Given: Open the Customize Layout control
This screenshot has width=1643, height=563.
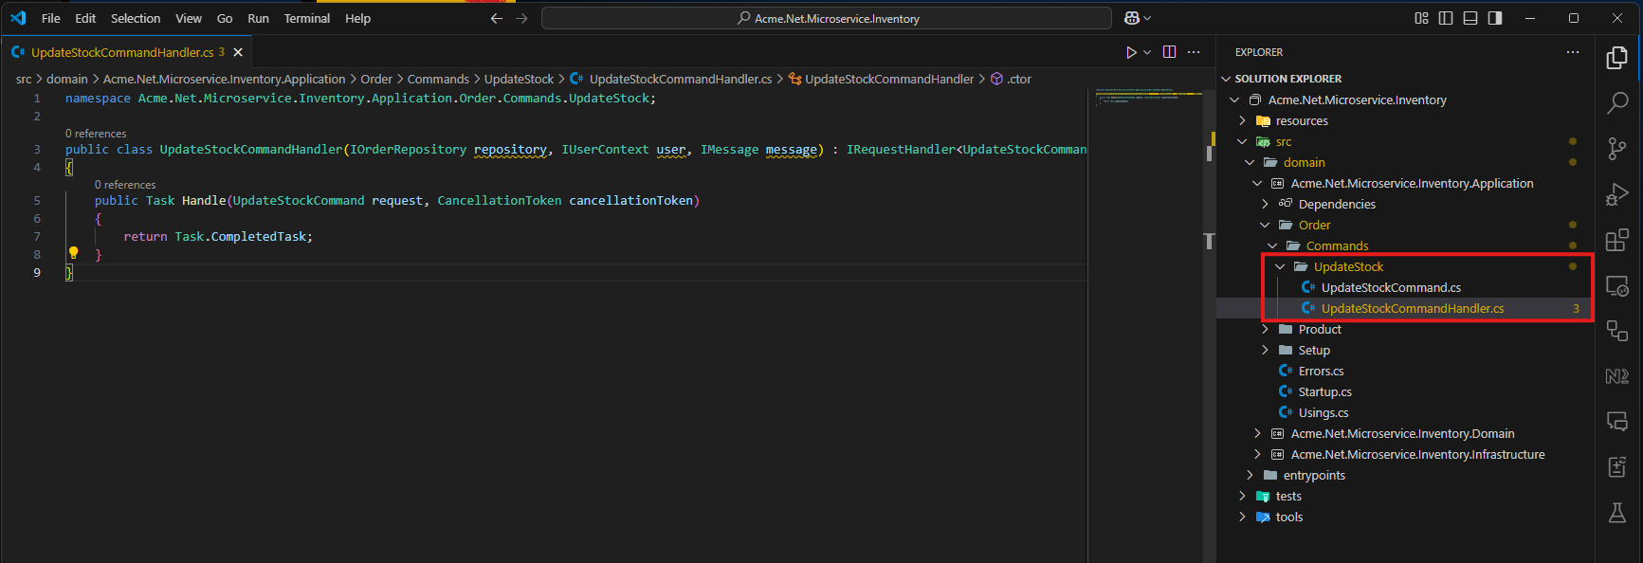Looking at the screenshot, I should pyautogui.click(x=1421, y=18).
